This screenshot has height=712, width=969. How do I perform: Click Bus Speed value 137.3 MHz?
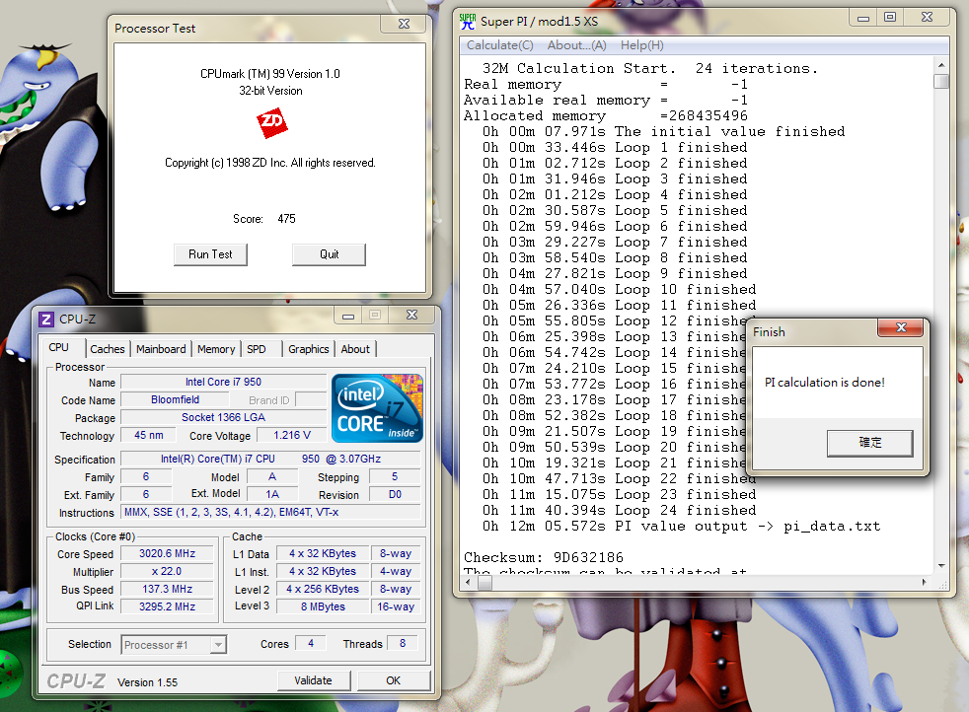pos(167,589)
